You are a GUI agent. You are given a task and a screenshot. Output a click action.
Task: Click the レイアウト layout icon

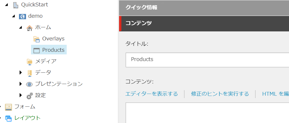click(8, 118)
